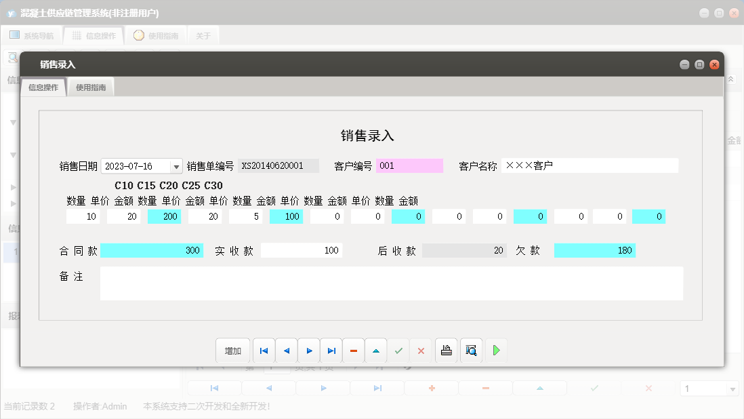Switch to the 使用指南 tab in the dialog
The image size is (744, 419).
(89, 87)
